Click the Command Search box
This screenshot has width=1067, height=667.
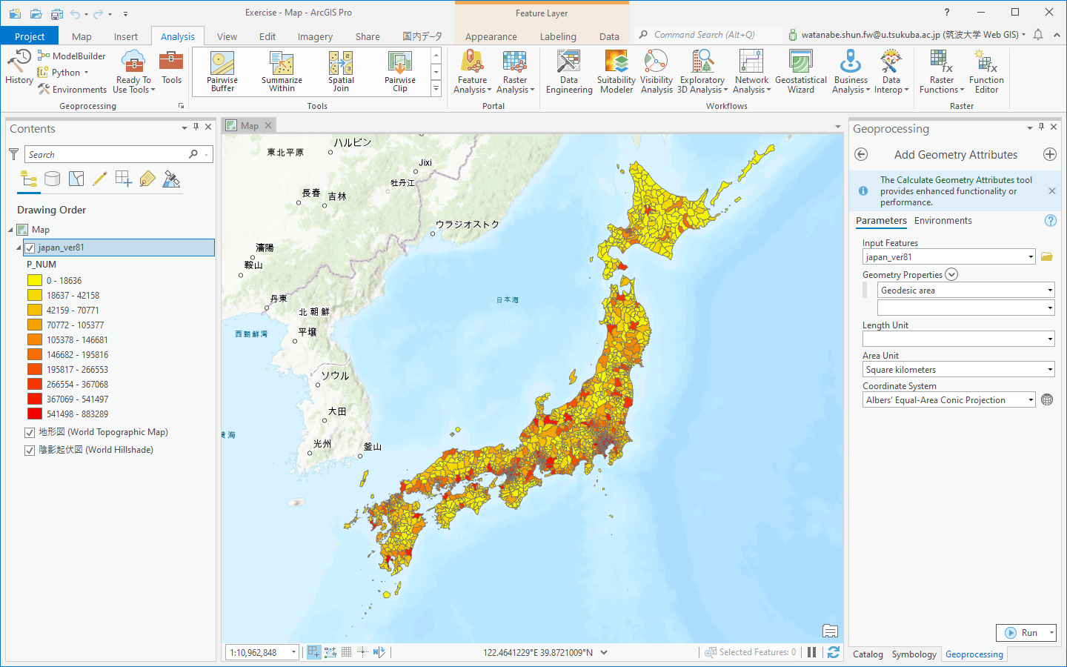tap(708, 35)
